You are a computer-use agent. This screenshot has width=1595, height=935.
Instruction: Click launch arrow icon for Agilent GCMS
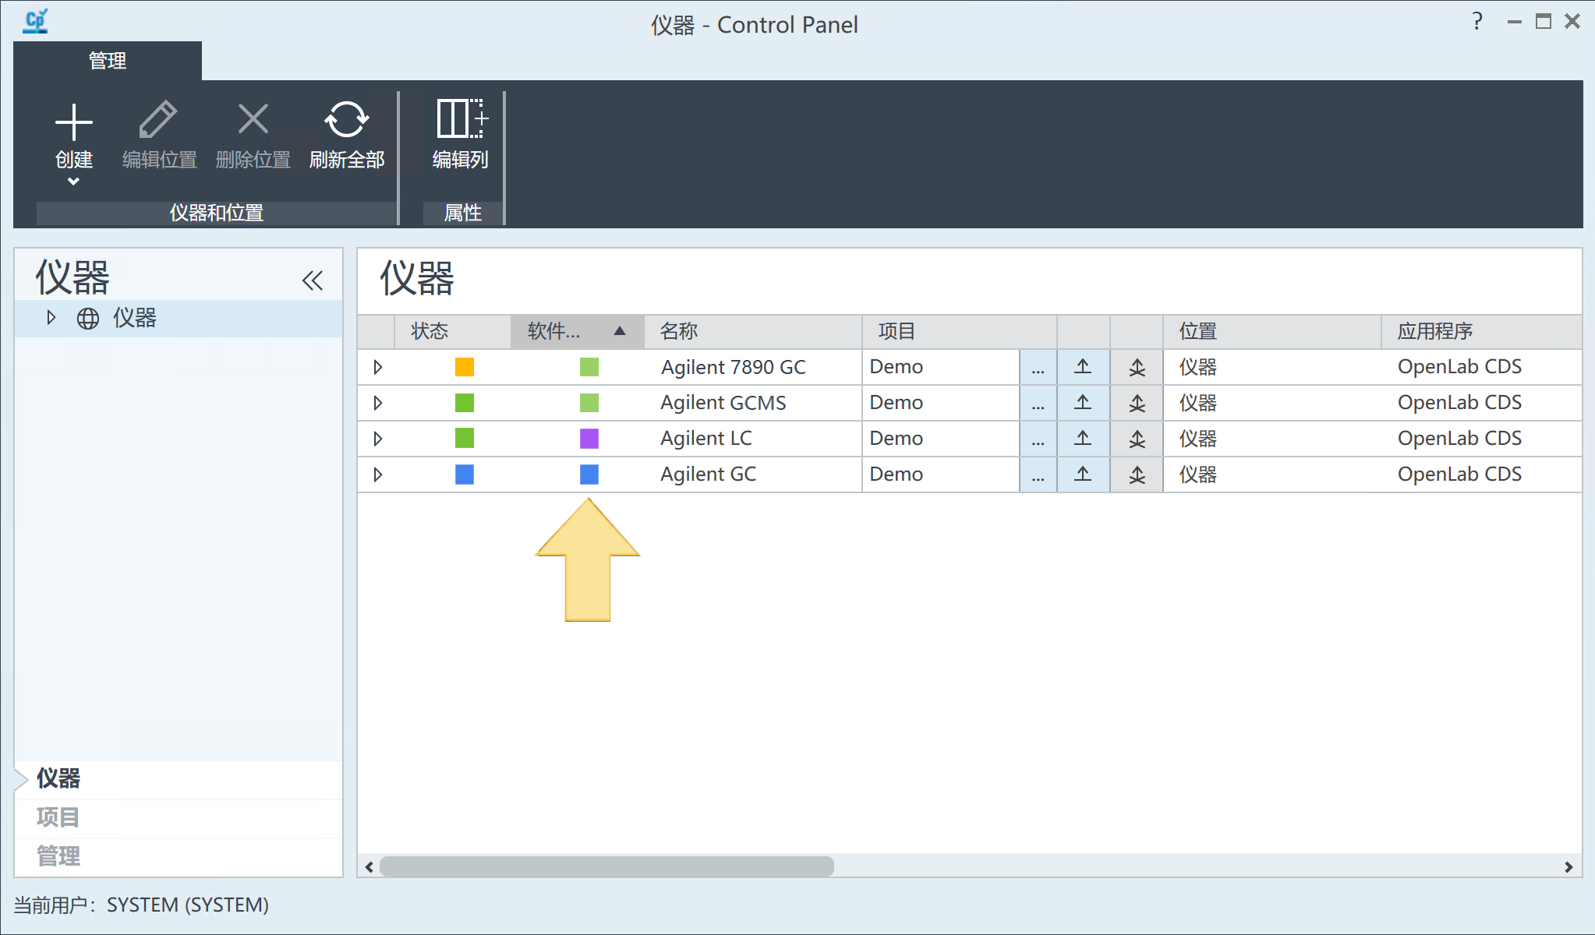tap(1084, 403)
